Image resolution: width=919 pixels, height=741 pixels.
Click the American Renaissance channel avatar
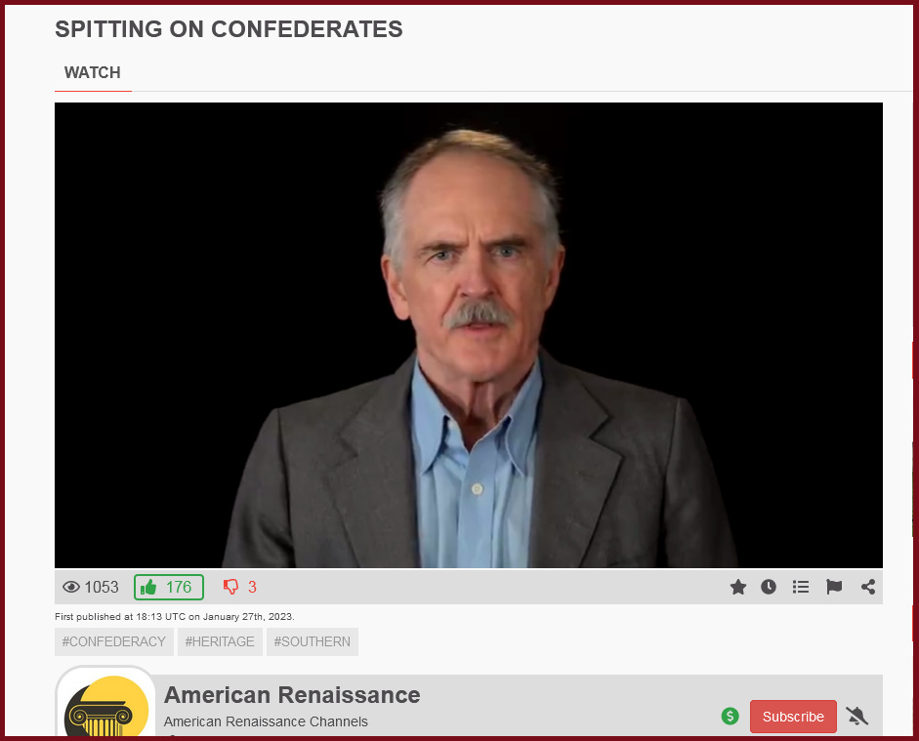[x=105, y=703]
